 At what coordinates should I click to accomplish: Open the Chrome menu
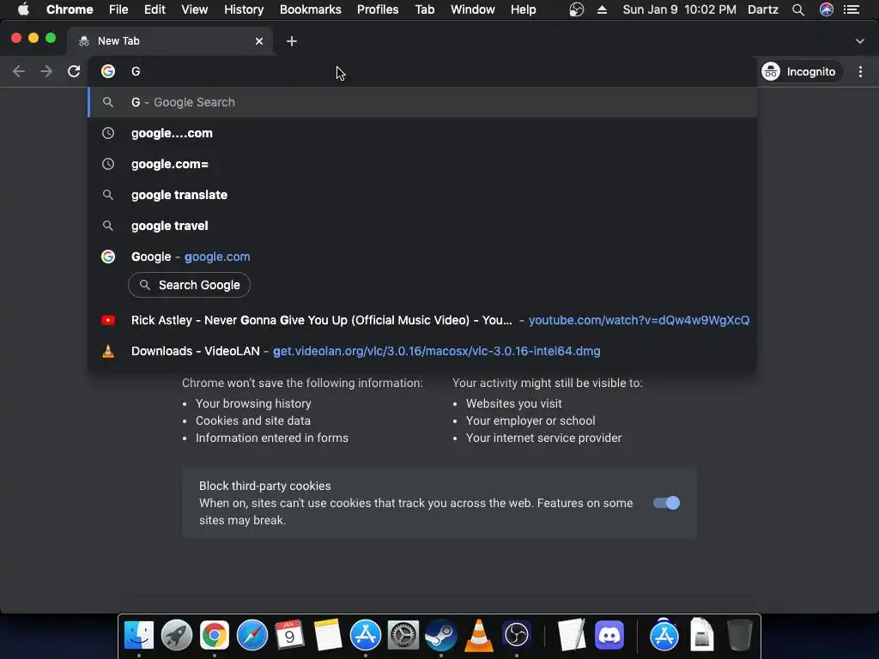(70, 9)
